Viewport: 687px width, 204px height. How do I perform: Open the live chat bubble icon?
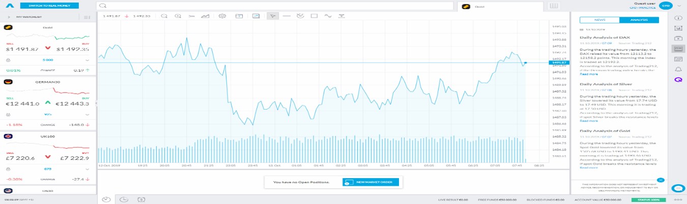pos(677,188)
